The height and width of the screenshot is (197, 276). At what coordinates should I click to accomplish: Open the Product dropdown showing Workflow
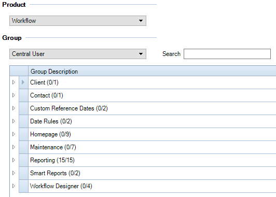click(78, 21)
